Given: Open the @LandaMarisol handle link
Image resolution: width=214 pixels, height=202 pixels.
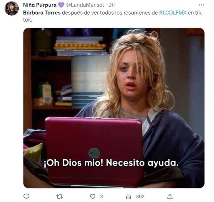Looking at the screenshot, I should pos(85,5).
